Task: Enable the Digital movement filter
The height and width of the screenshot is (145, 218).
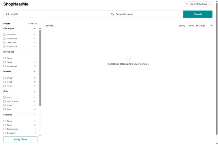Action: pos(4,62)
